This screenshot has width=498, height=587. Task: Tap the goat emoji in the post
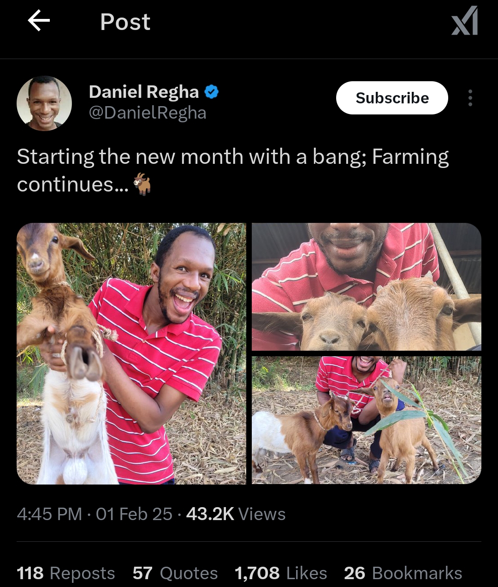click(x=142, y=185)
